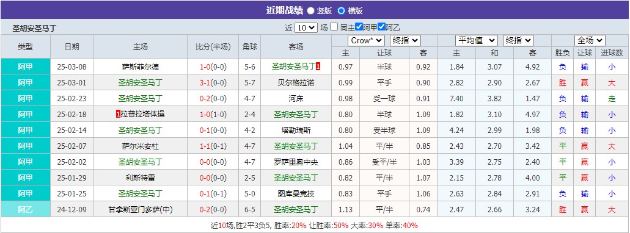Open the Crow* company dropdown
630x233 pixels.
coord(367,40)
